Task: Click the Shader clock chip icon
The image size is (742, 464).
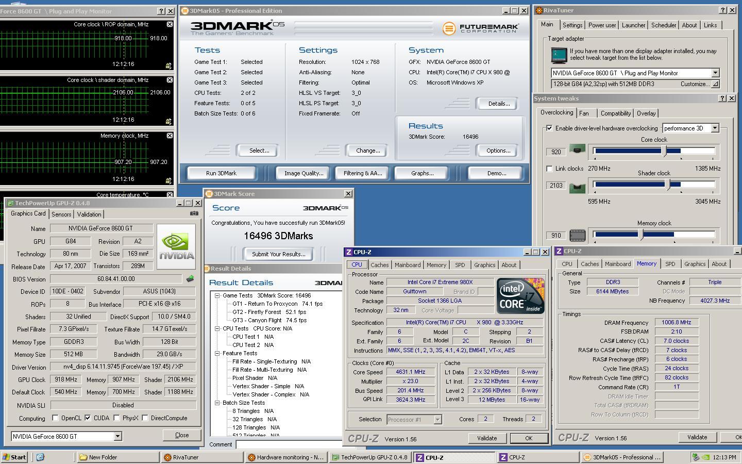Action: coord(577,187)
